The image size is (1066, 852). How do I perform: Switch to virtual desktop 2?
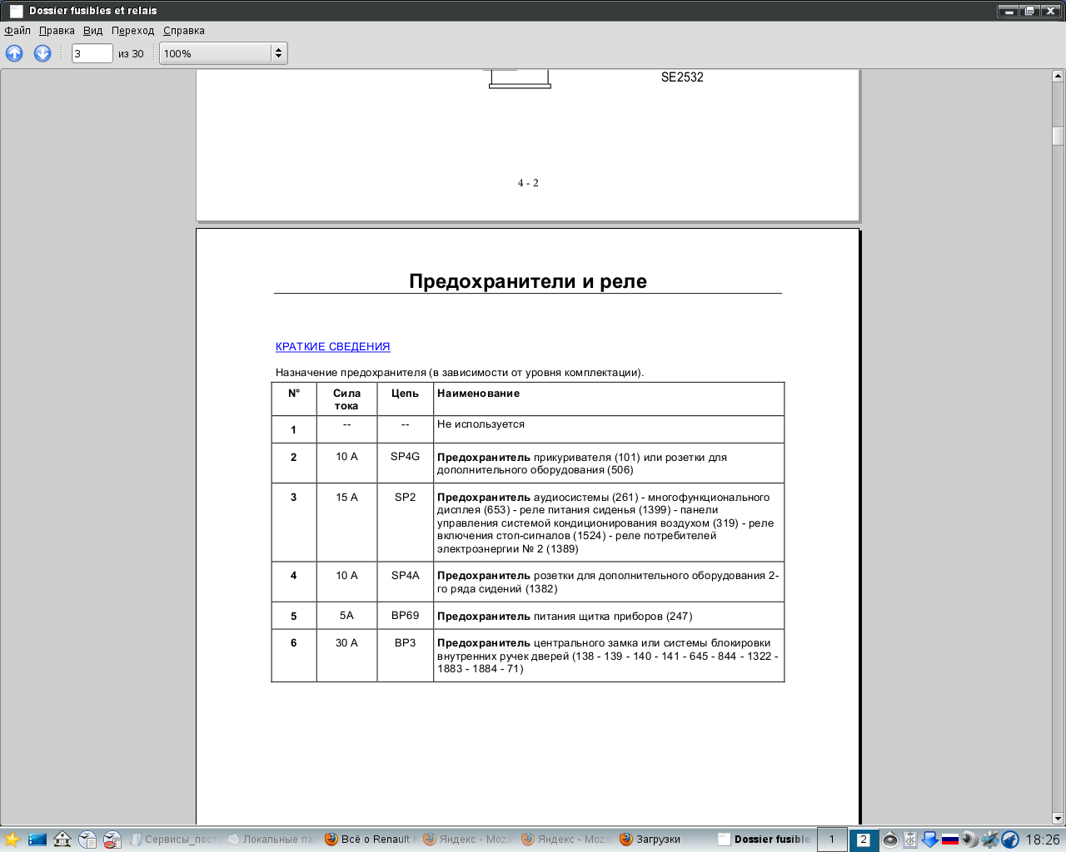(864, 839)
